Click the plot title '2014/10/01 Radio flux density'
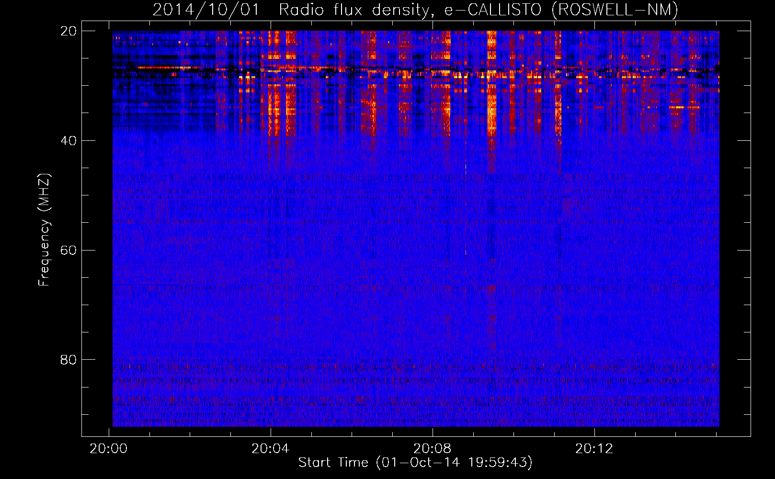The width and height of the screenshot is (775, 479). (x=415, y=10)
